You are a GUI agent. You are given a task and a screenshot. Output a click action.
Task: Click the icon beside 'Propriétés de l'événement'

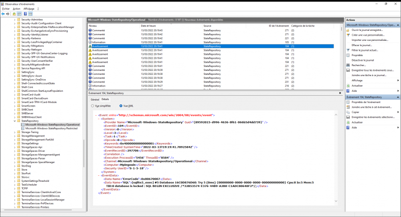point(348,102)
